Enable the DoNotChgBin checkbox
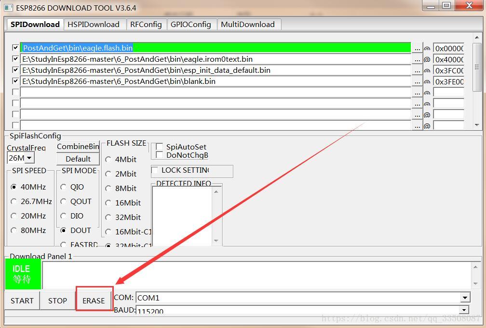This screenshot has height=328, width=486. (x=159, y=155)
